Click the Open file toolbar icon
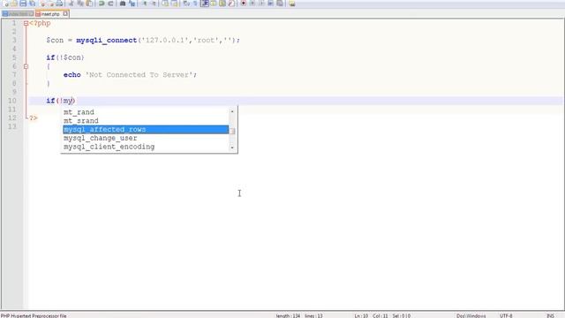The image size is (565, 318). tap(14, 4)
